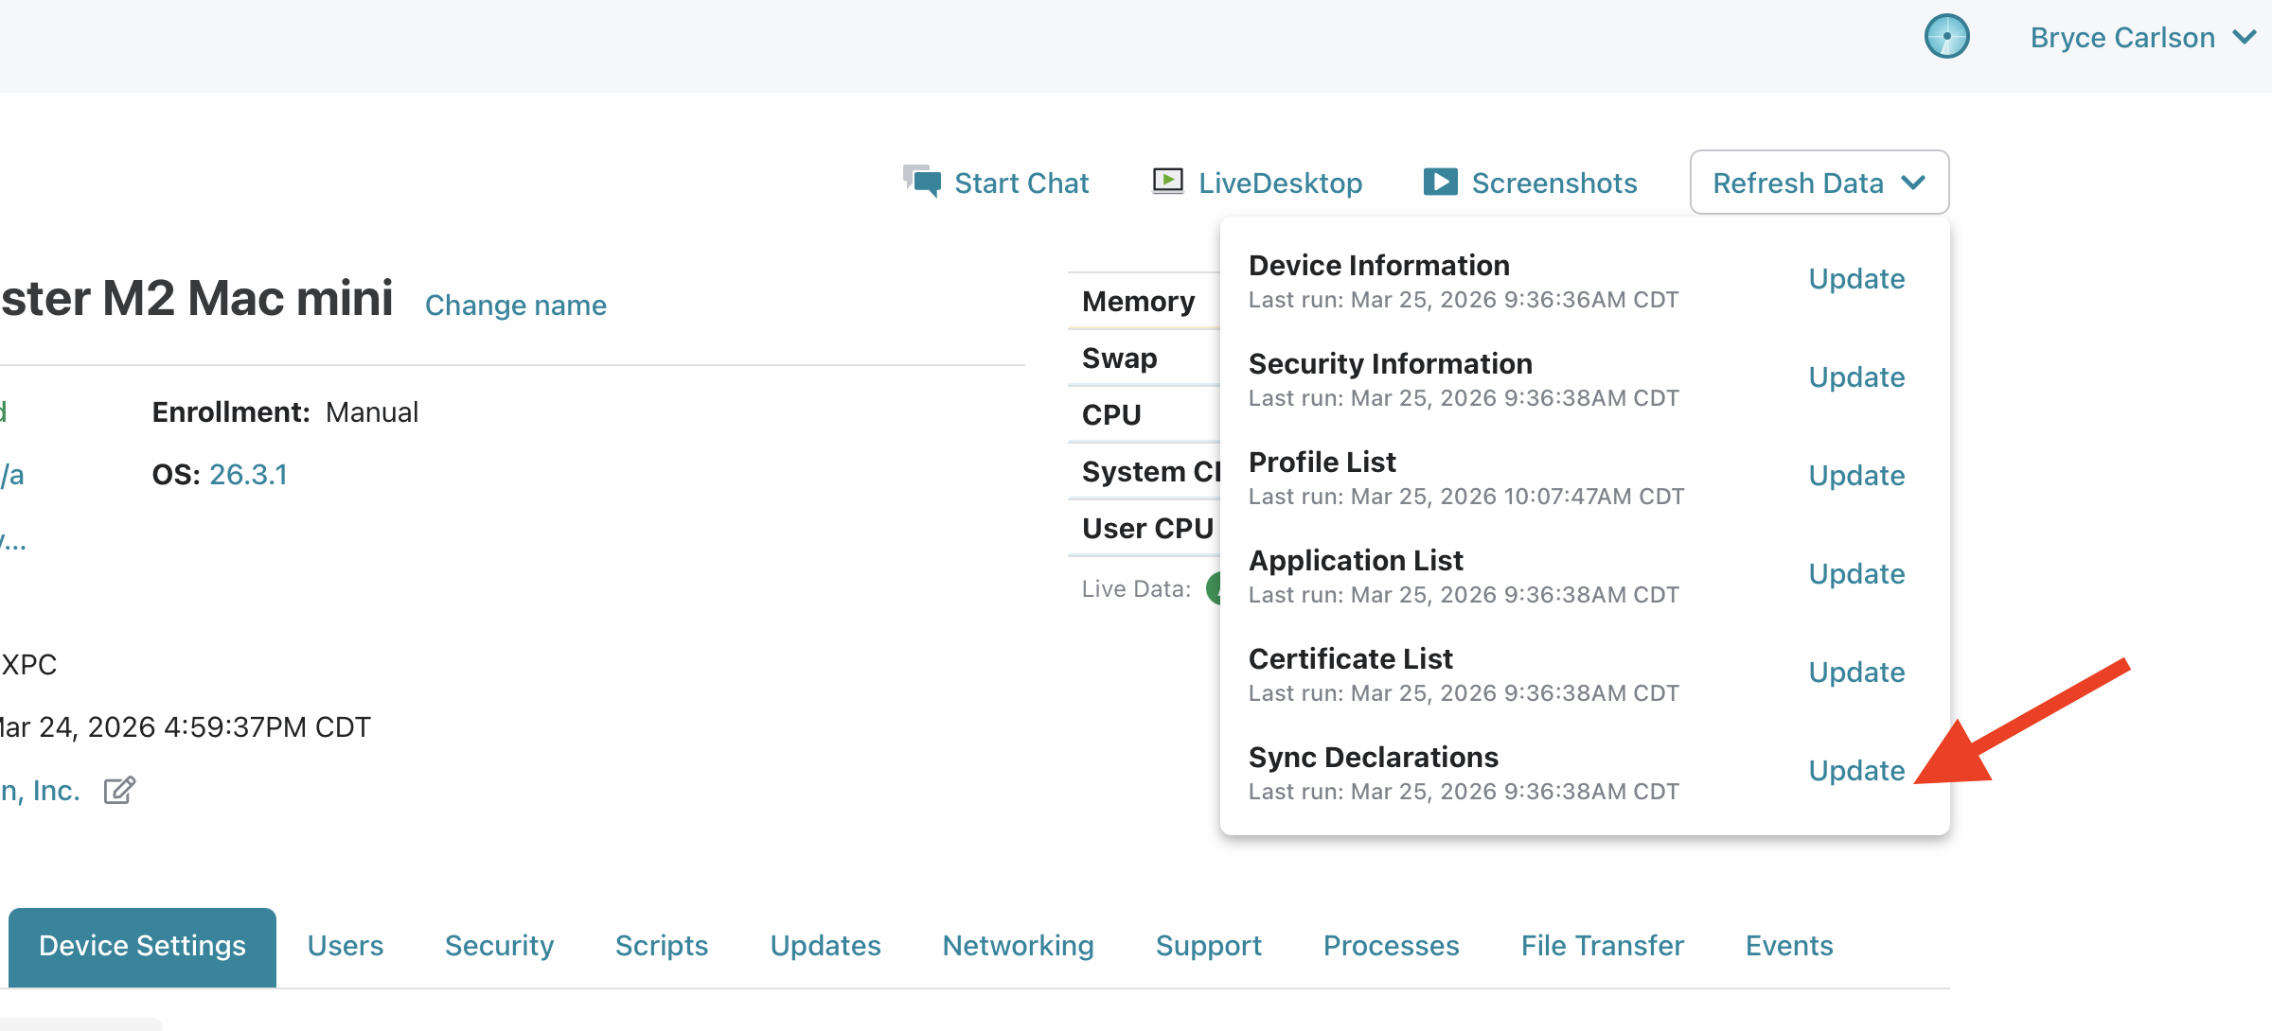Image resolution: width=2272 pixels, height=1031 pixels.
Task: Click the Memory row label
Action: click(1139, 302)
